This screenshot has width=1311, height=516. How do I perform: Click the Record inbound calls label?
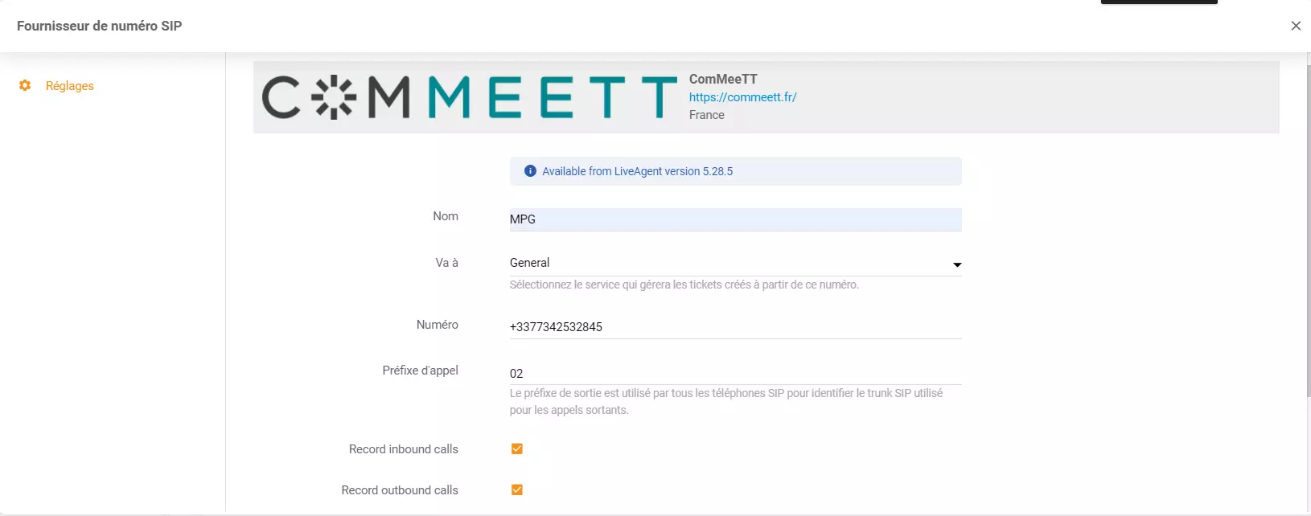403,449
